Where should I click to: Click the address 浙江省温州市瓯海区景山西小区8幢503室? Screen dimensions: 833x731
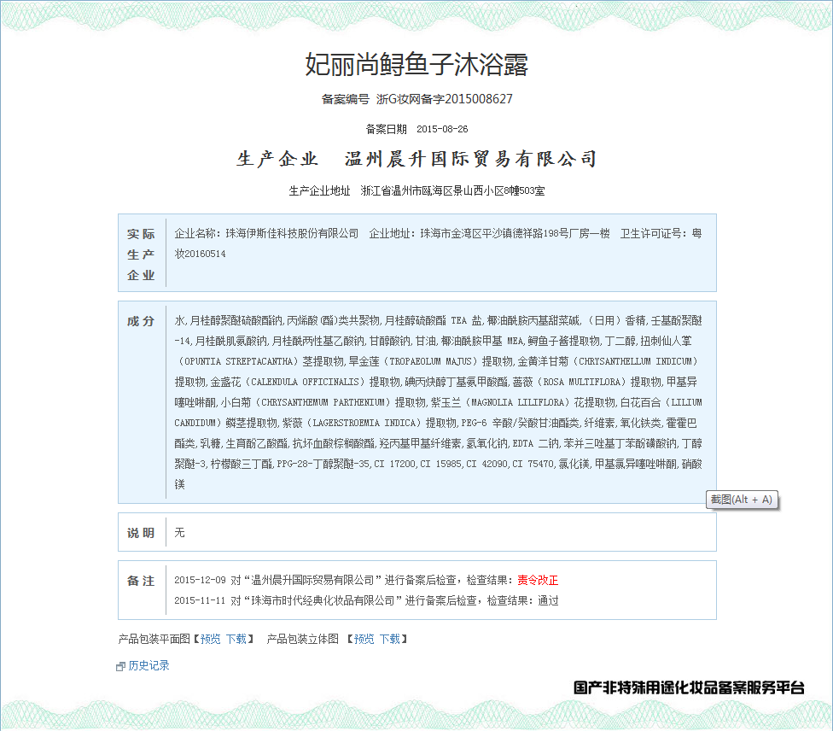[452, 190]
